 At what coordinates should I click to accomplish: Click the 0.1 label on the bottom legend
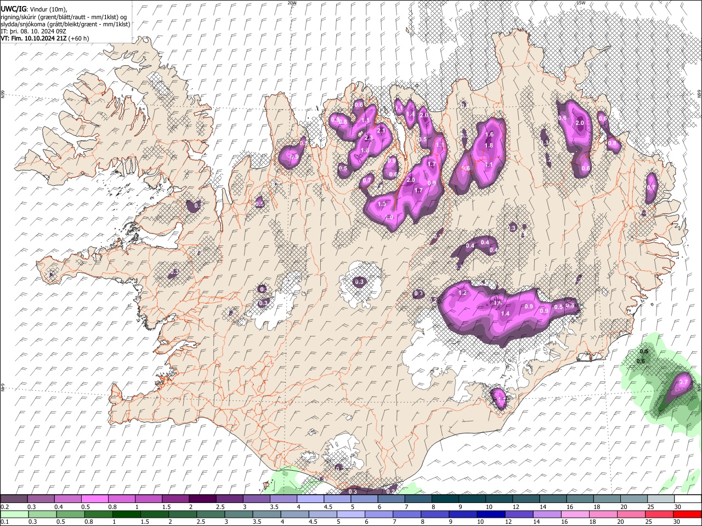click(x=5, y=522)
